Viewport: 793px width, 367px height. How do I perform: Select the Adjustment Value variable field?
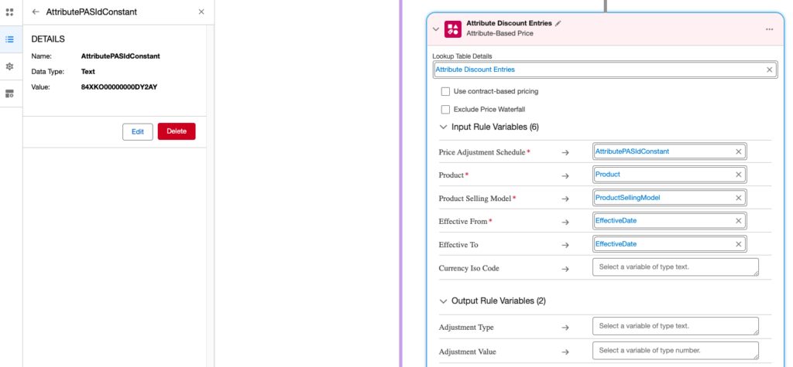(x=675, y=351)
